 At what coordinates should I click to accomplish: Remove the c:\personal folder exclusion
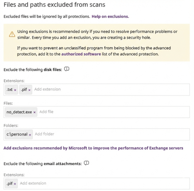click(30, 135)
